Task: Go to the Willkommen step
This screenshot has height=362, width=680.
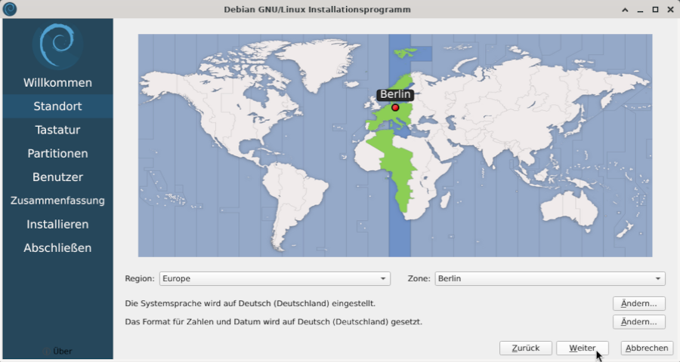Action: [57, 83]
